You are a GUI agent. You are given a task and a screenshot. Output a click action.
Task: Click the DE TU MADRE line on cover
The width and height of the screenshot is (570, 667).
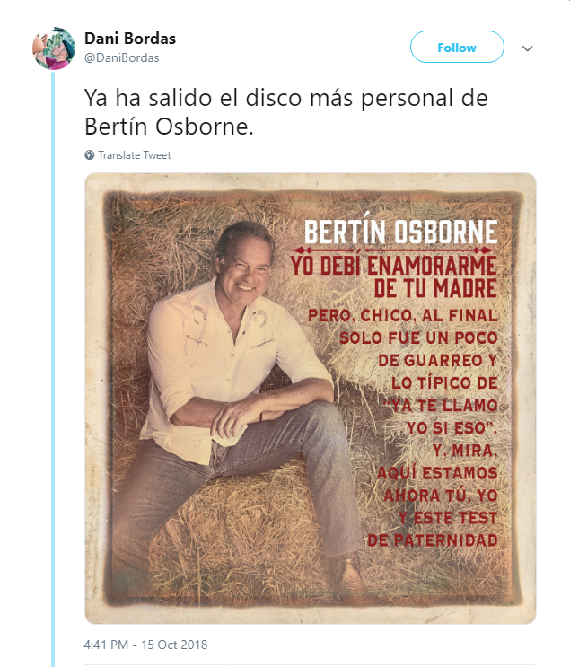click(x=435, y=288)
